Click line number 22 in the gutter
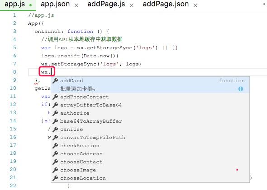The height and width of the screenshot is (190, 267). click(x=13, y=185)
